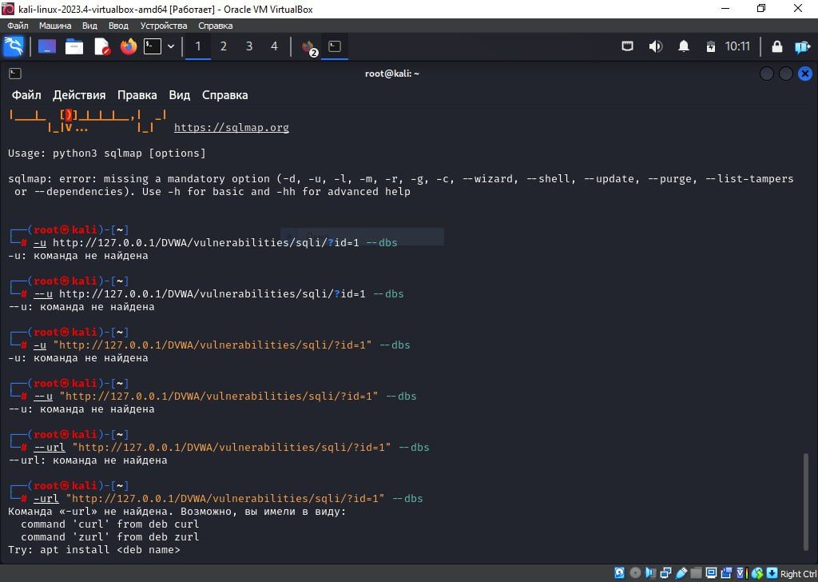The height and width of the screenshot is (582, 818).
Task: Switch to workspace 4
Action: pos(275,46)
